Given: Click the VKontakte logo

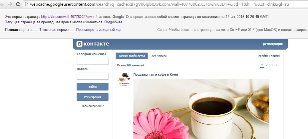Looking at the screenshot, I should 93,44.
